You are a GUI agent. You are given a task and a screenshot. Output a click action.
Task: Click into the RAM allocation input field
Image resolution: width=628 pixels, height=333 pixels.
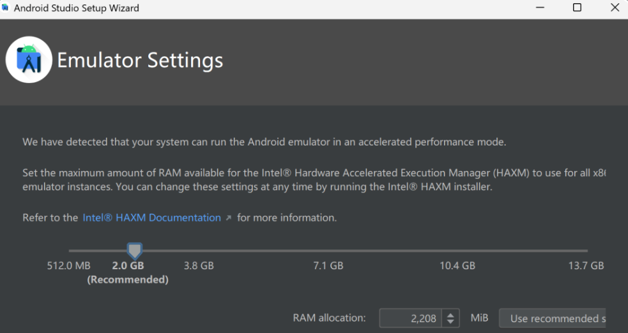[409, 318]
